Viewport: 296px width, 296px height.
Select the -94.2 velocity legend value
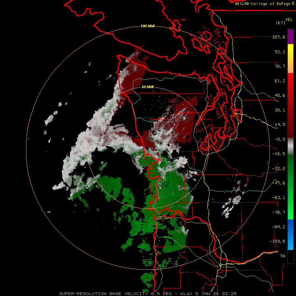279,227
